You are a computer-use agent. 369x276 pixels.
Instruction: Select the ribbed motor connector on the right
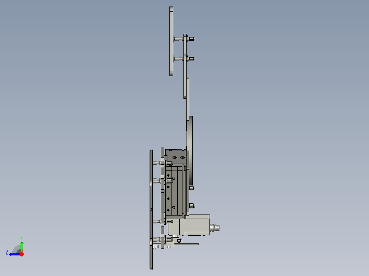215,227
